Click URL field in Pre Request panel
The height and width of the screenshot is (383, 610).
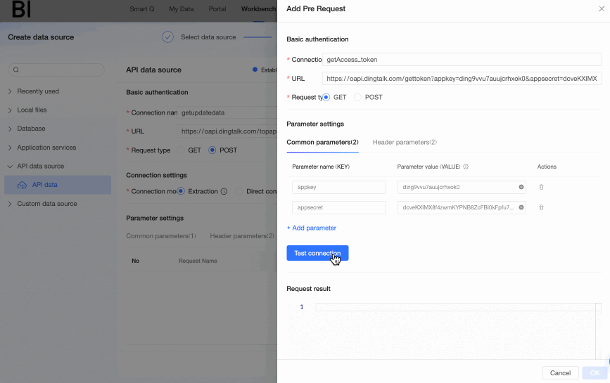point(462,79)
